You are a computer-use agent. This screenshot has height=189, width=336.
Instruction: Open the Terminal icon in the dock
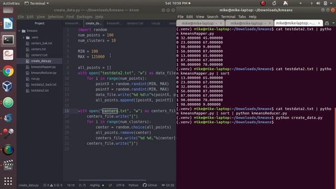coord(8,40)
